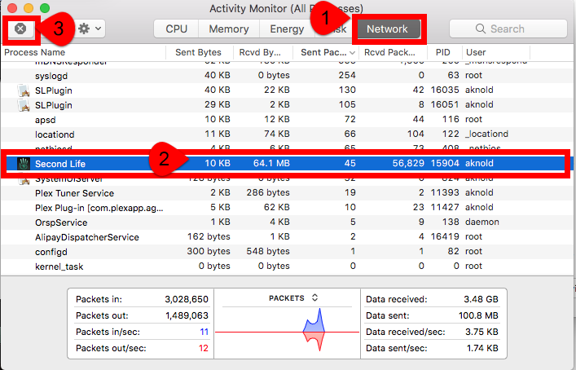Click the first SLPlugin icon, PID 16035

click(x=24, y=90)
